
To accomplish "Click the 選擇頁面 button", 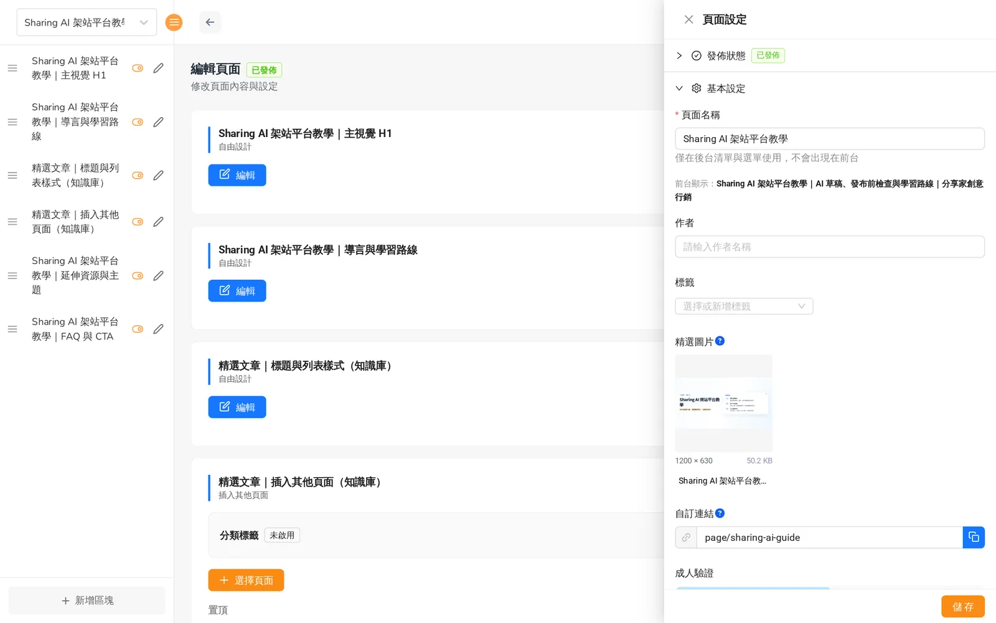I will [246, 580].
